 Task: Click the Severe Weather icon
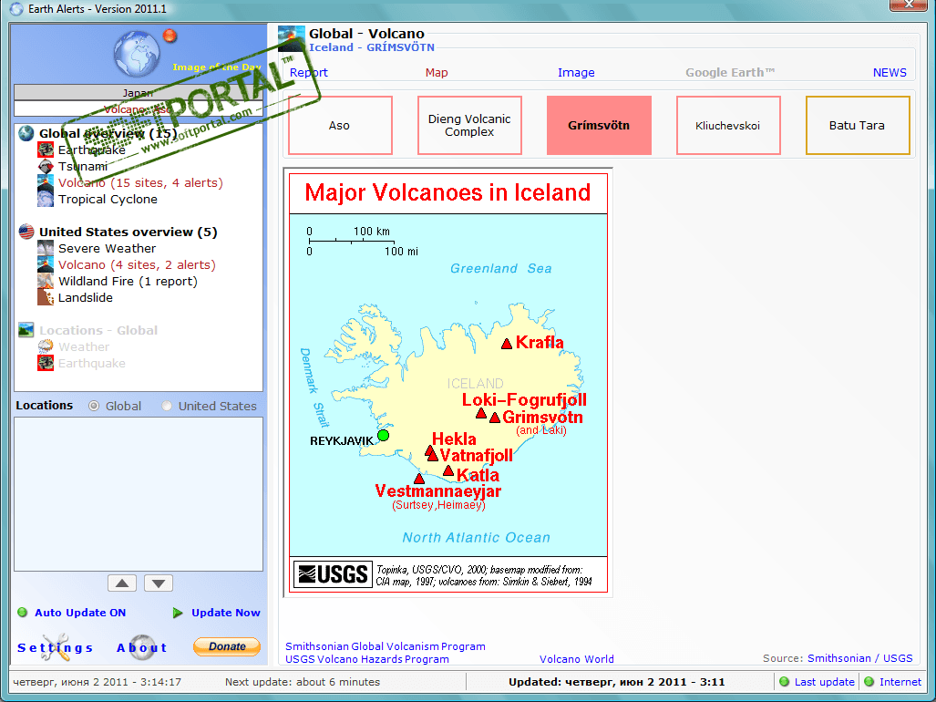click(46, 248)
